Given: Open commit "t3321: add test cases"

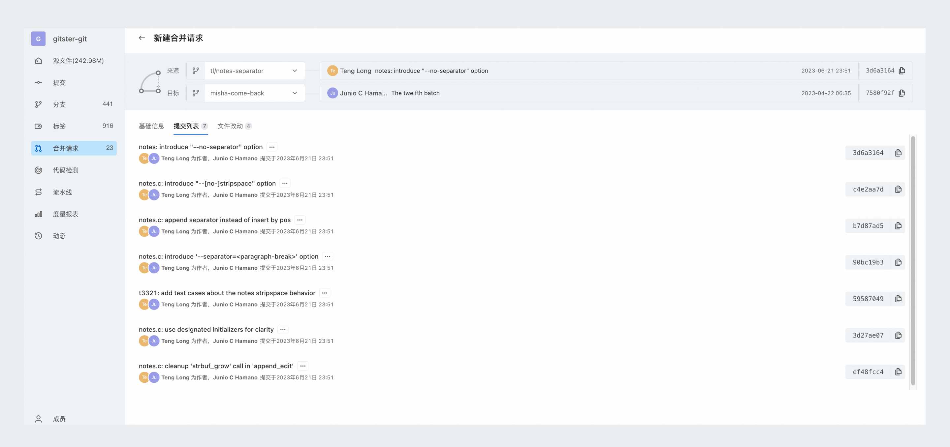Looking at the screenshot, I should (227, 293).
